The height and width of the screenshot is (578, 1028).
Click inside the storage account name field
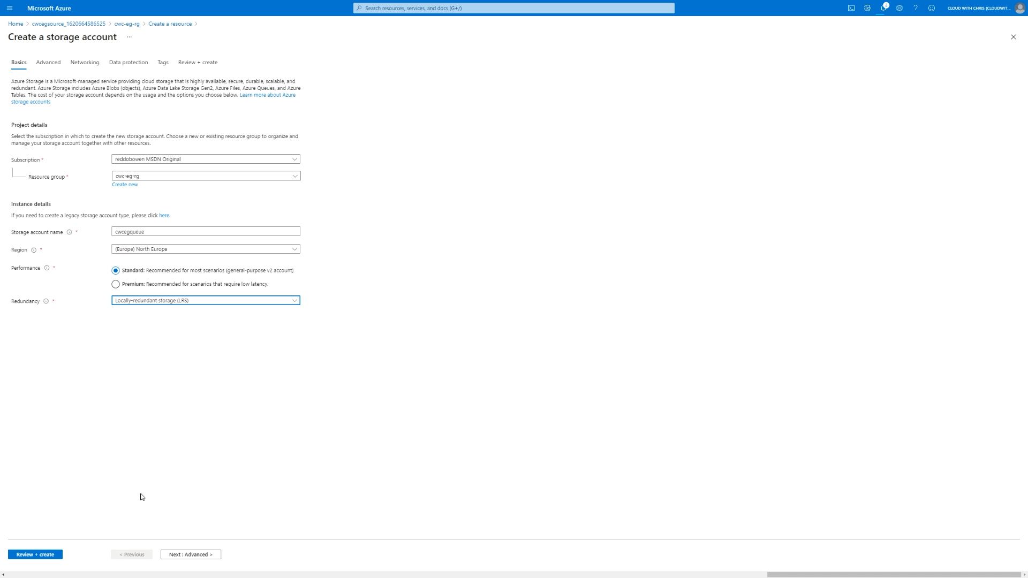click(205, 231)
